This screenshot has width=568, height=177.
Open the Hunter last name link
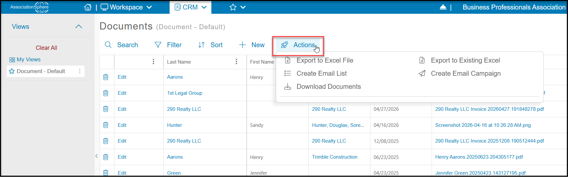(175, 125)
